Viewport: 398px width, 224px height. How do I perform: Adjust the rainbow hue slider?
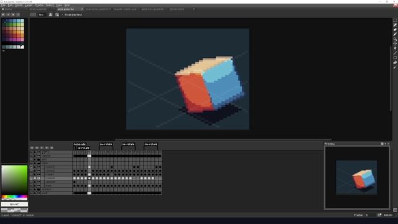(x=14, y=197)
